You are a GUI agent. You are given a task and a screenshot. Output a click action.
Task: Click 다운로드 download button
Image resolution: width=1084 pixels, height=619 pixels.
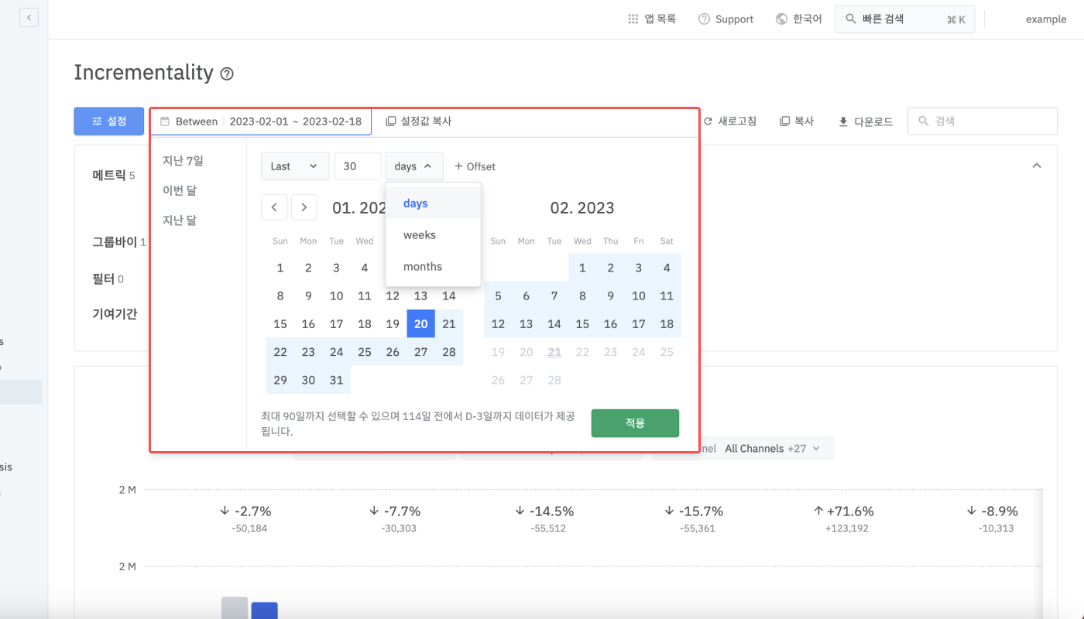[866, 121]
